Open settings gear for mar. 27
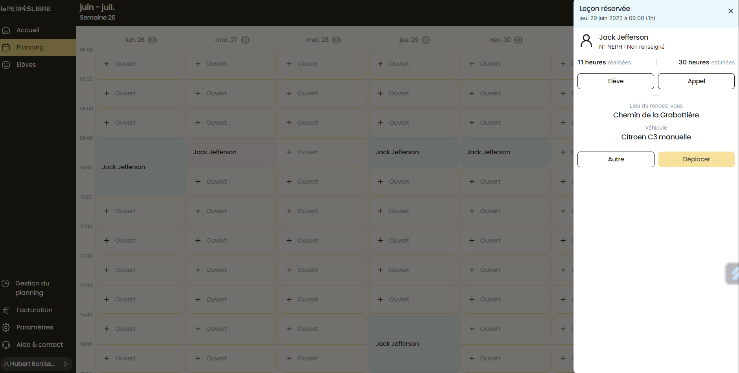This screenshot has height=373, width=739. [x=245, y=40]
